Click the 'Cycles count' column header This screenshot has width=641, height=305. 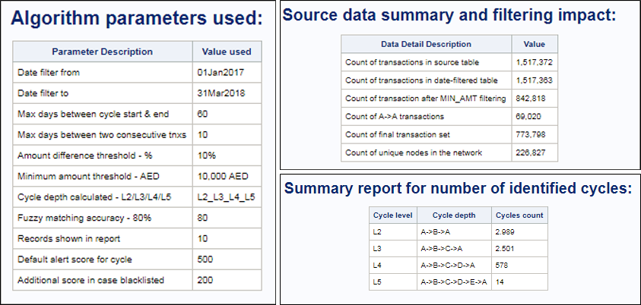[519, 215]
